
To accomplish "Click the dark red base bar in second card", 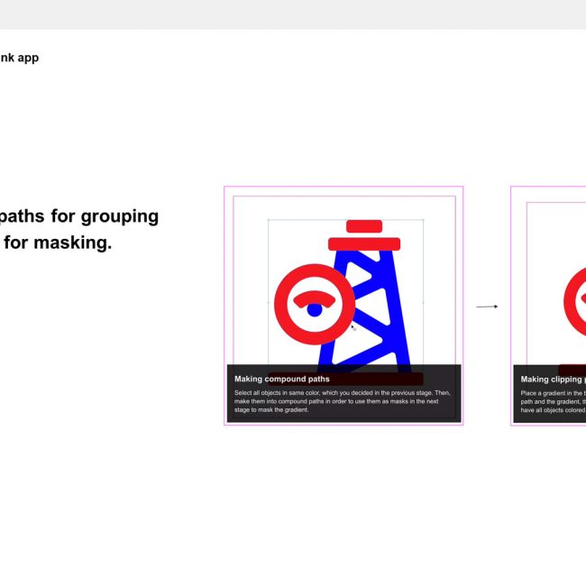I will 572,370.
